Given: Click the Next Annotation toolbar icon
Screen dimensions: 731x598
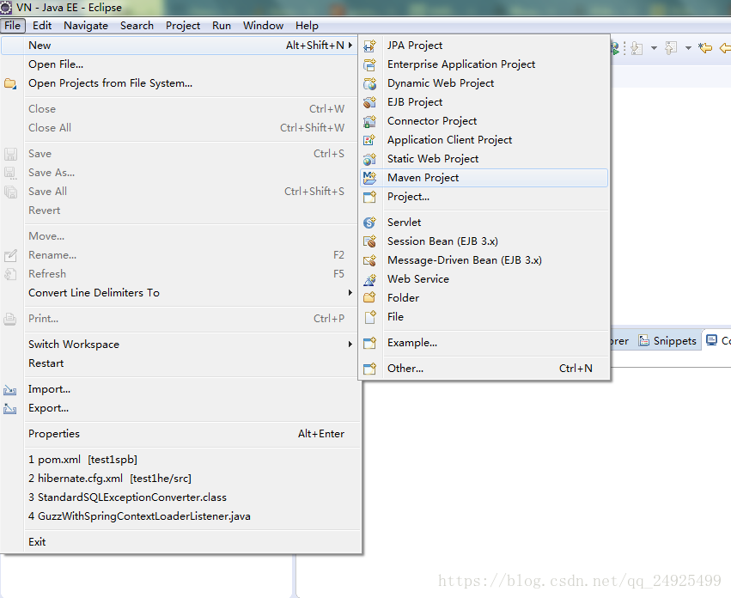Looking at the screenshot, I should click(x=637, y=48).
